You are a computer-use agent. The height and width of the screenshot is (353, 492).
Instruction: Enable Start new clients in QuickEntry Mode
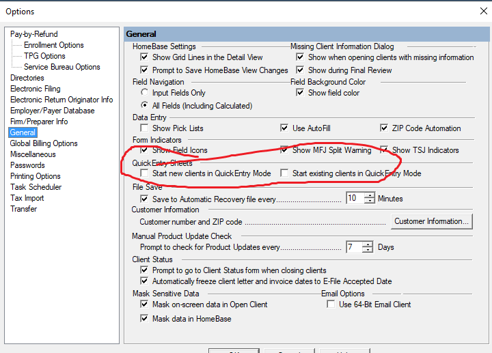[144, 173]
